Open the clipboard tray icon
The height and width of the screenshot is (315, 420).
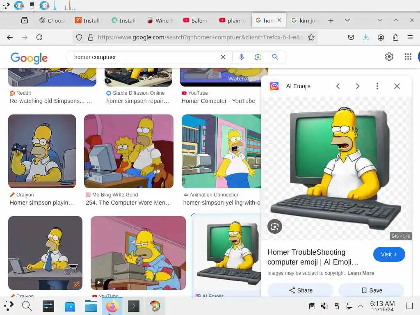312,306
